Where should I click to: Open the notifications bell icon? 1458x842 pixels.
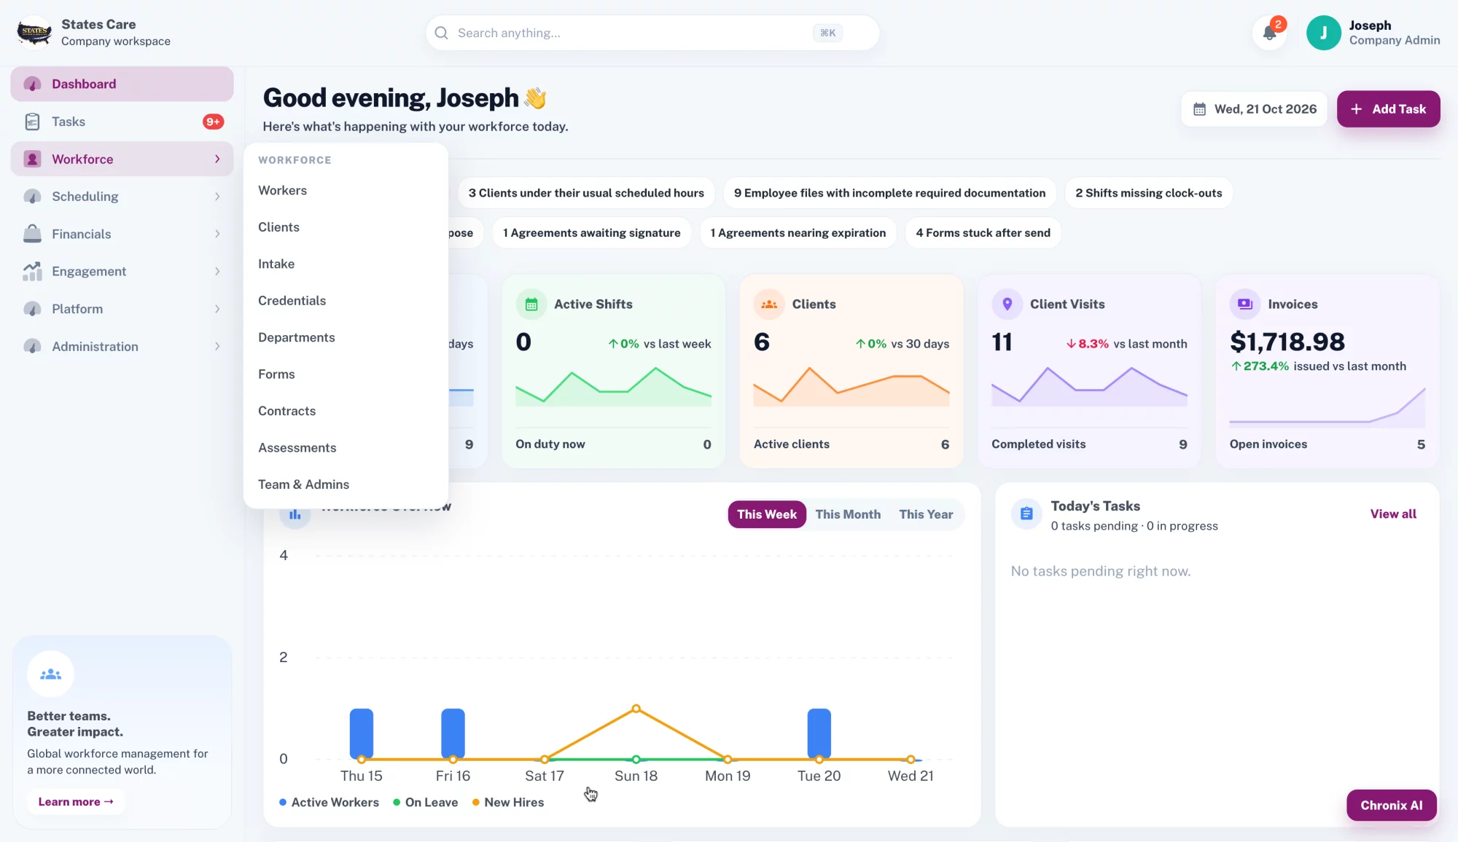click(x=1269, y=33)
